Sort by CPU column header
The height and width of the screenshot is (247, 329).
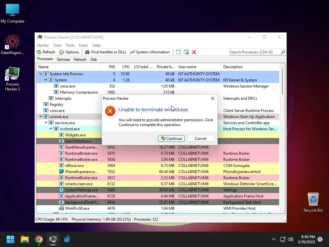[x=124, y=67]
